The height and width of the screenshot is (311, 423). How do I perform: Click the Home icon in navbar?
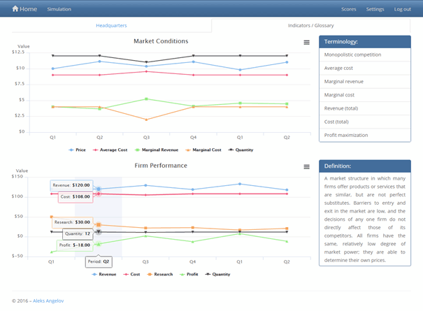coord(15,9)
